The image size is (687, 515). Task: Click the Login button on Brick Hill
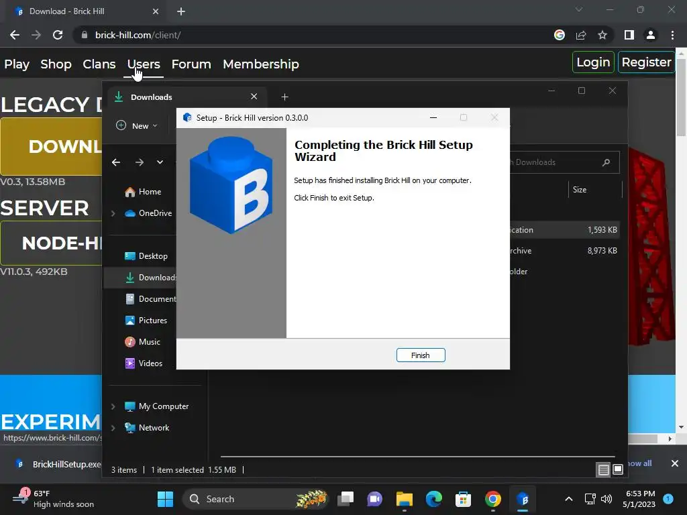[593, 62]
